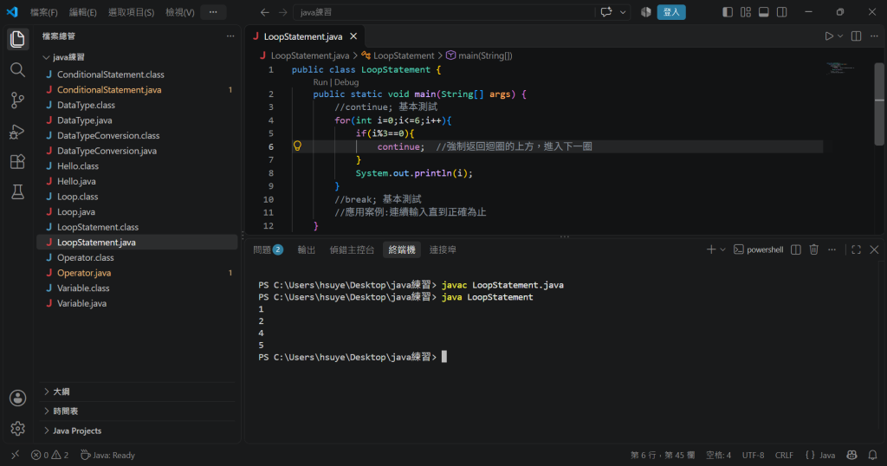Open the Manage gear settings icon
The image size is (887, 466).
[17, 429]
